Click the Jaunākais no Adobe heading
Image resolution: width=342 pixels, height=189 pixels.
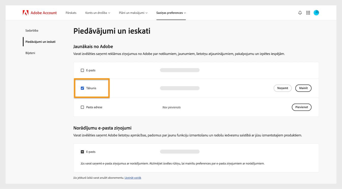(x=93, y=46)
